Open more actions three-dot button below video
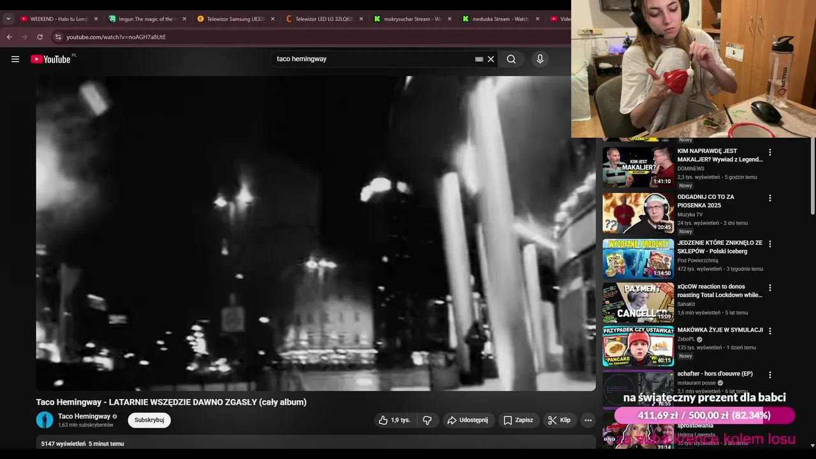The width and height of the screenshot is (816, 459). [x=588, y=420]
